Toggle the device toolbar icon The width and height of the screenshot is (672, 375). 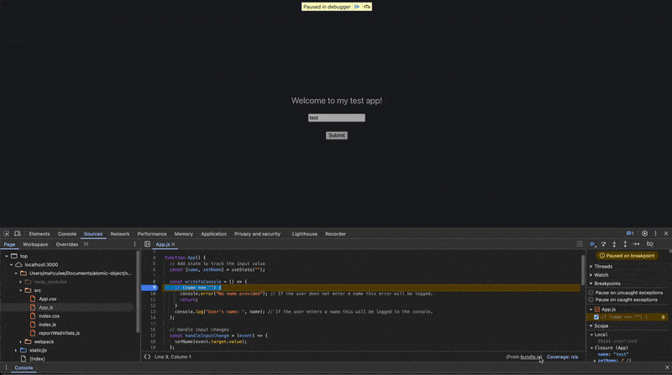click(17, 234)
